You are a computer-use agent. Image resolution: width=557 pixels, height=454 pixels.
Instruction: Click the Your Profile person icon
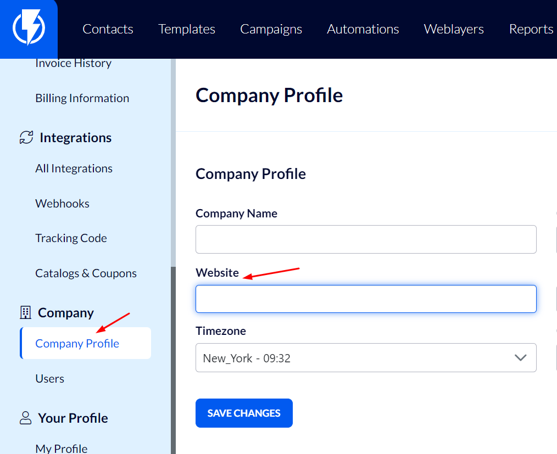tap(26, 418)
